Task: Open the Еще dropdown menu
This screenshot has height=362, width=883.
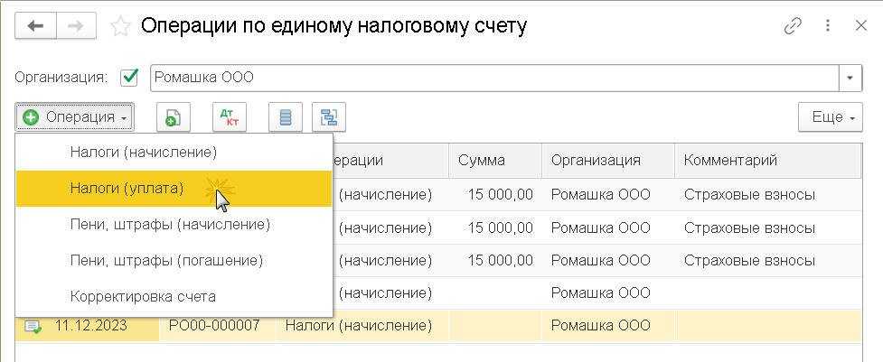Action: click(x=827, y=117)
